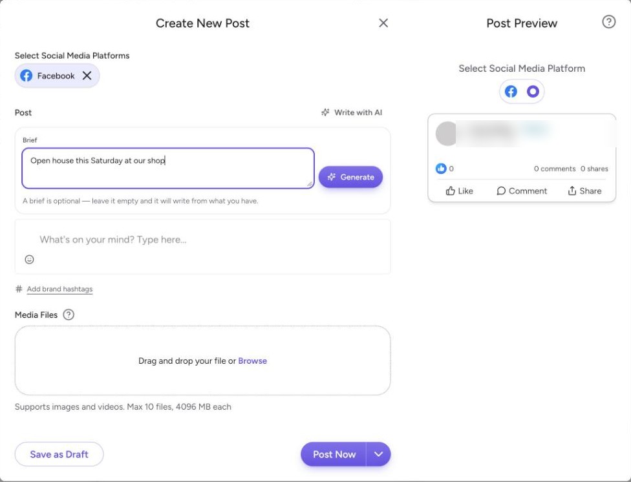Click into the Brief text area
The image size is (631, 482).
pyautogui.click(x=168, y=168)
